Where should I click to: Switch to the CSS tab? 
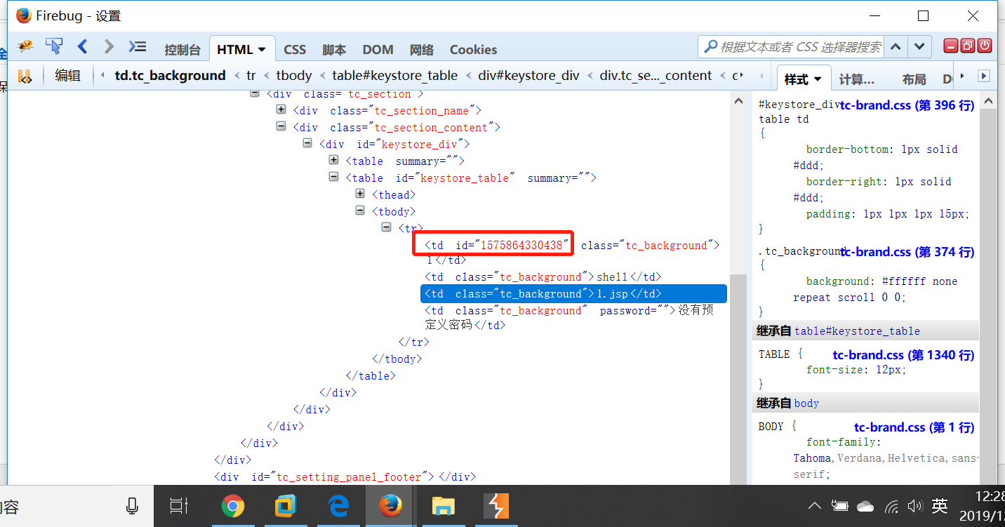(295, 50)
